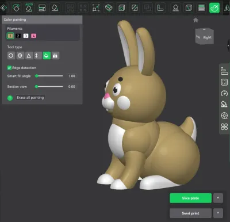This screenshot has width=230, height=222.
Task: Select the Sphere brush tool type
Action: 20,56
